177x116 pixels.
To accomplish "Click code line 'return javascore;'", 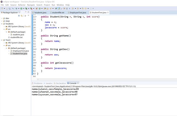I will coord(56,68).
